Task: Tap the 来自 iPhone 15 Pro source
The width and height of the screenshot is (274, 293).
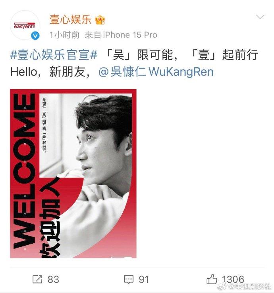Action: (x=121, y=35)
